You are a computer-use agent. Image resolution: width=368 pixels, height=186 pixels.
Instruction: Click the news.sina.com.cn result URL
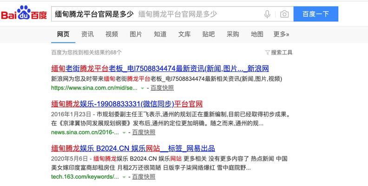tap(85, 132)
